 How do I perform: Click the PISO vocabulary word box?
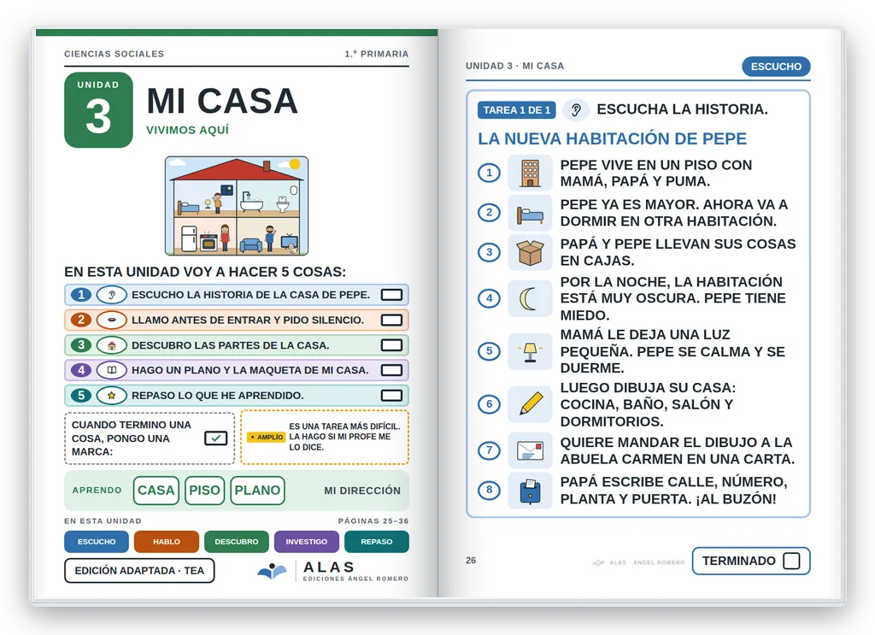coord(205,491)
